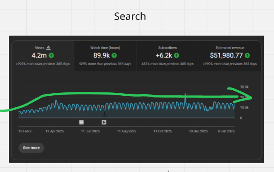Screen dimensions: 274x172
Task: Click the single video play marker
Action: click(104, 122)
